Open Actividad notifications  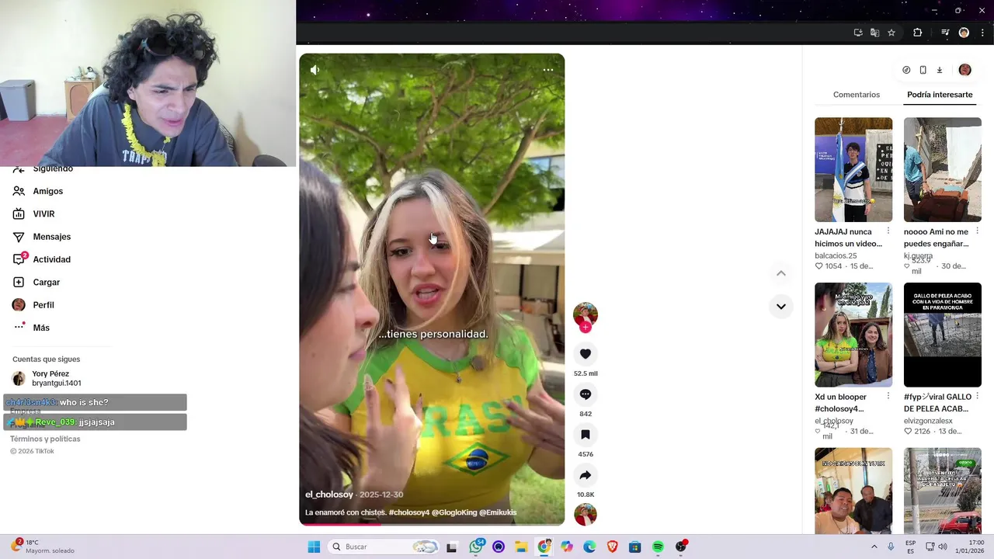(x=51, y=259)
